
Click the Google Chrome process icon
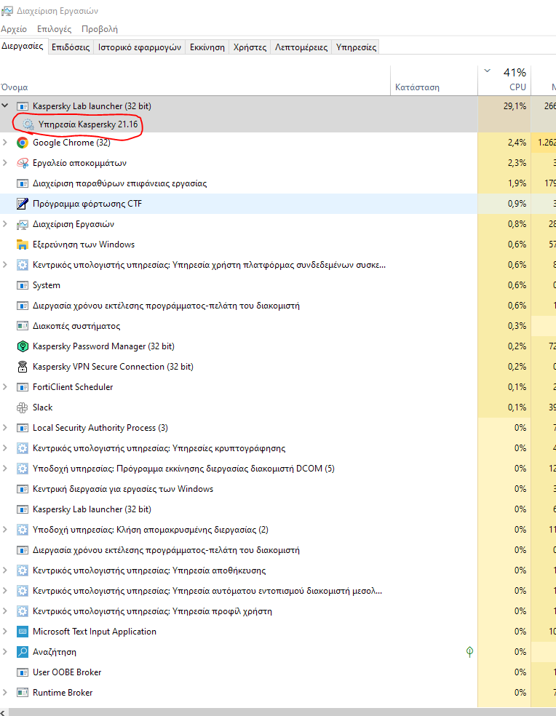[x=23, y=143]
